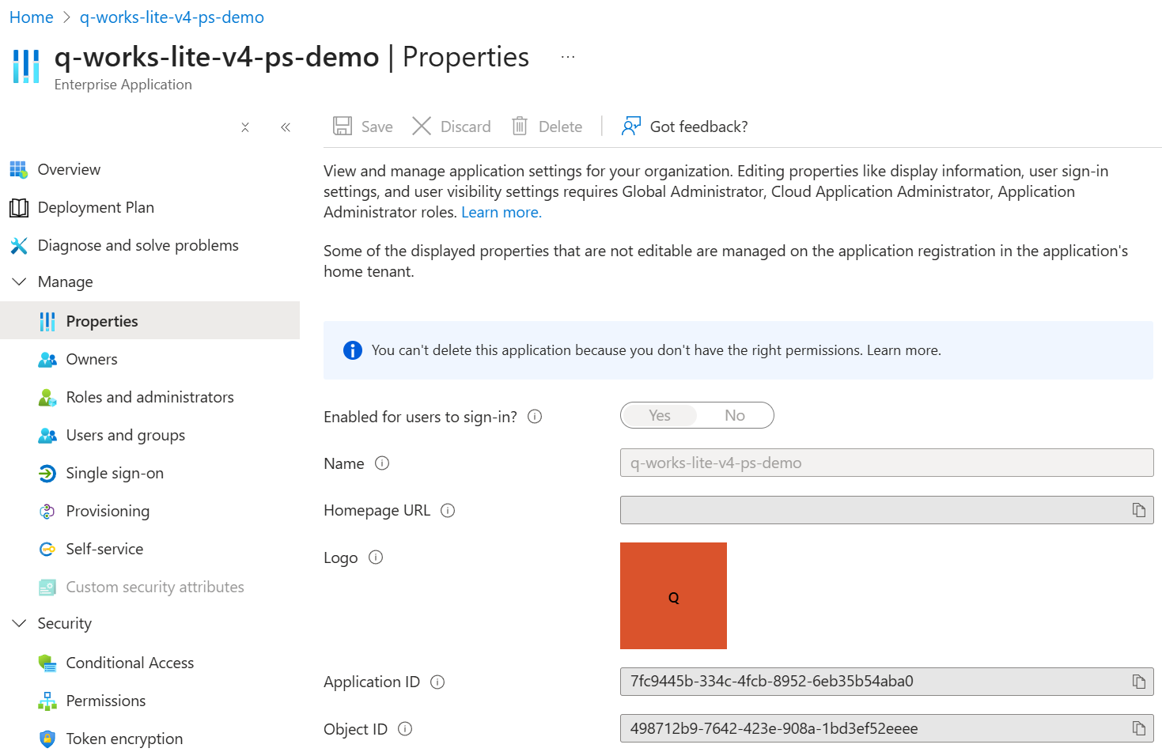
Task: Copy the Application ID to clipboard
Action: 1139,682
